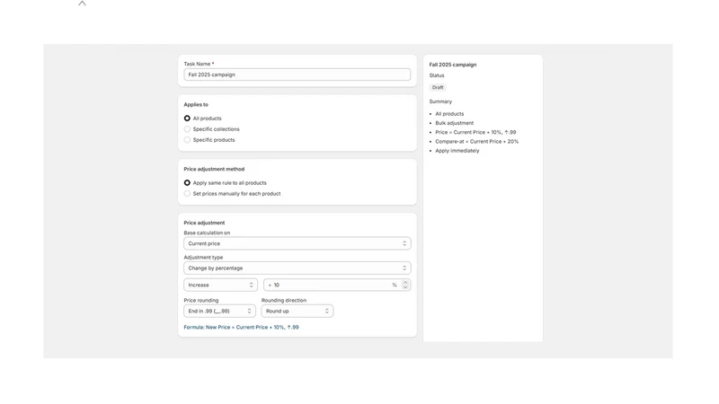
Task: Open the Adjustment type dropdown
Action: [x=297, y=268]
